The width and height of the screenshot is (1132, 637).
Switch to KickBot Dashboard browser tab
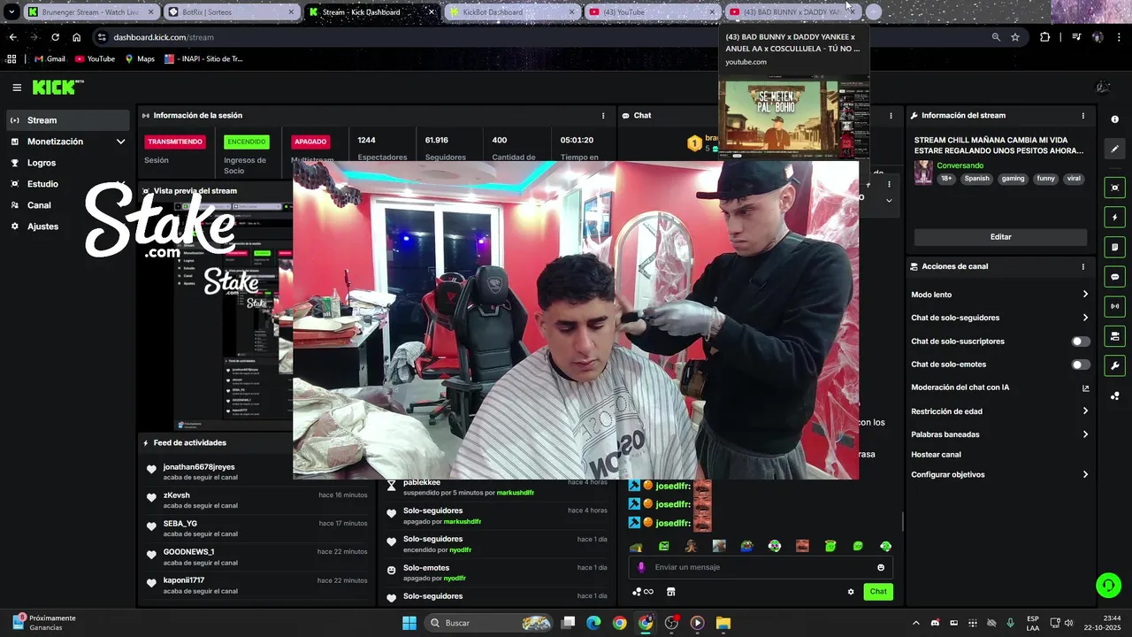tap(511, 12)
